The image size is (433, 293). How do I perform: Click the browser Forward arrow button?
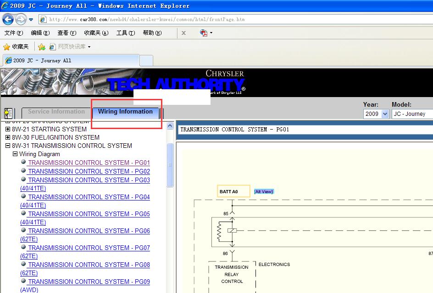click(21, 19)
